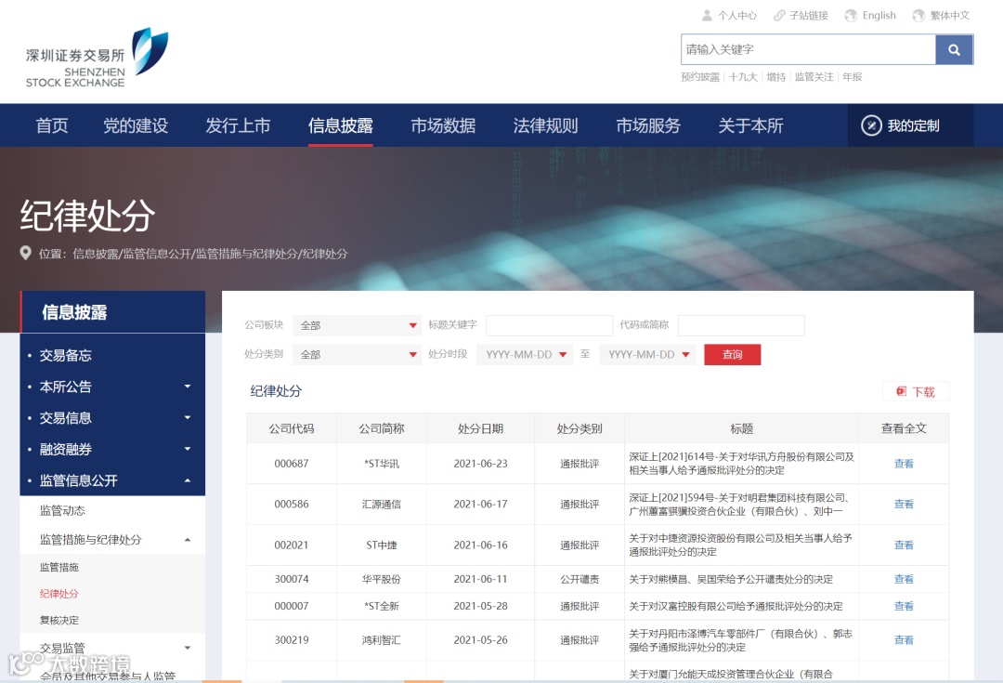This screenshot has width=1003, height=683.
Task: Focus the 代码或简称 input field
Action: [741, 325]
